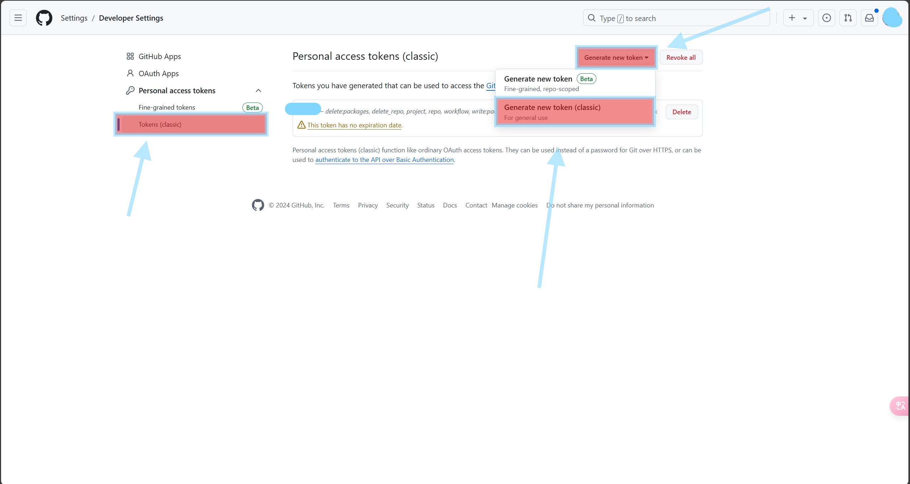The width and height of the screenshot is (910, 484).
Task: Click the GitHub logo in header
Action: point(44,18)
